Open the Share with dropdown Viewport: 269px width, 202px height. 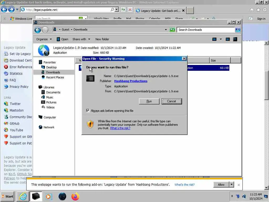tap(81, 39)
